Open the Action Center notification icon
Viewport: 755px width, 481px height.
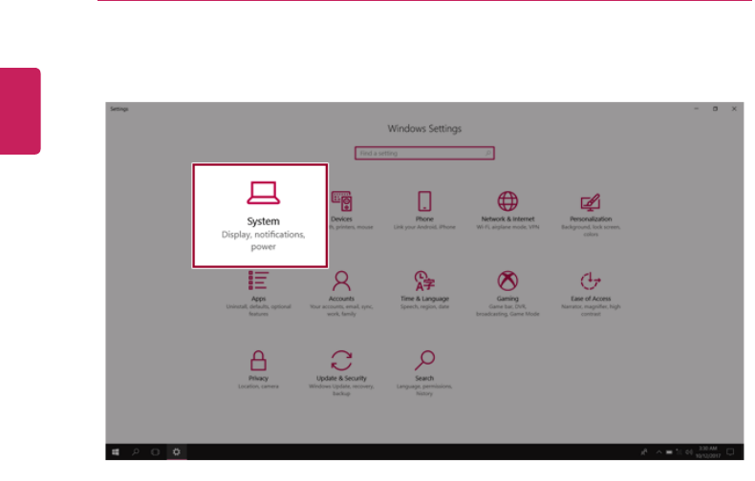730,452
